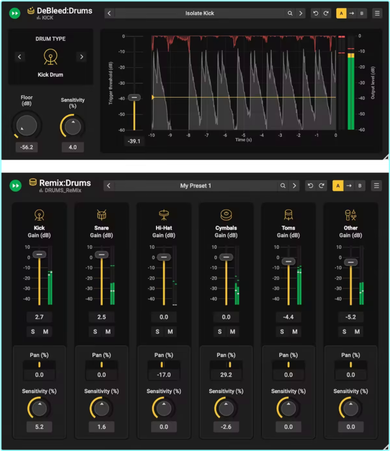The width and height of the screenshot is (390, 451).
Task: Edit the Cymbals pan value 29.2
Action: 226,375
